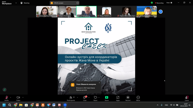The width and height of the screenshot is (193, 108).
Task: Click the tray microphone-in-use icon
Action: (162, 105)
